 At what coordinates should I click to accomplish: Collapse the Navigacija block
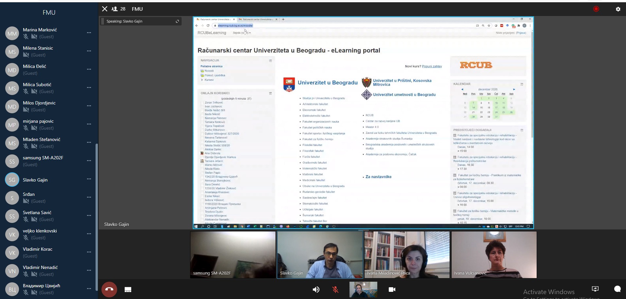coord(270,61)
